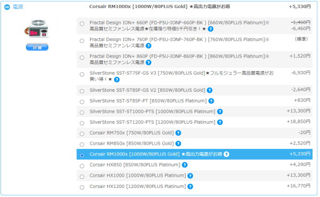The height and width of the screenshot is (197, 320).
Task: Click help icon beside Corsair HX850
Action: pyautogui.click(x=185, y=165)
